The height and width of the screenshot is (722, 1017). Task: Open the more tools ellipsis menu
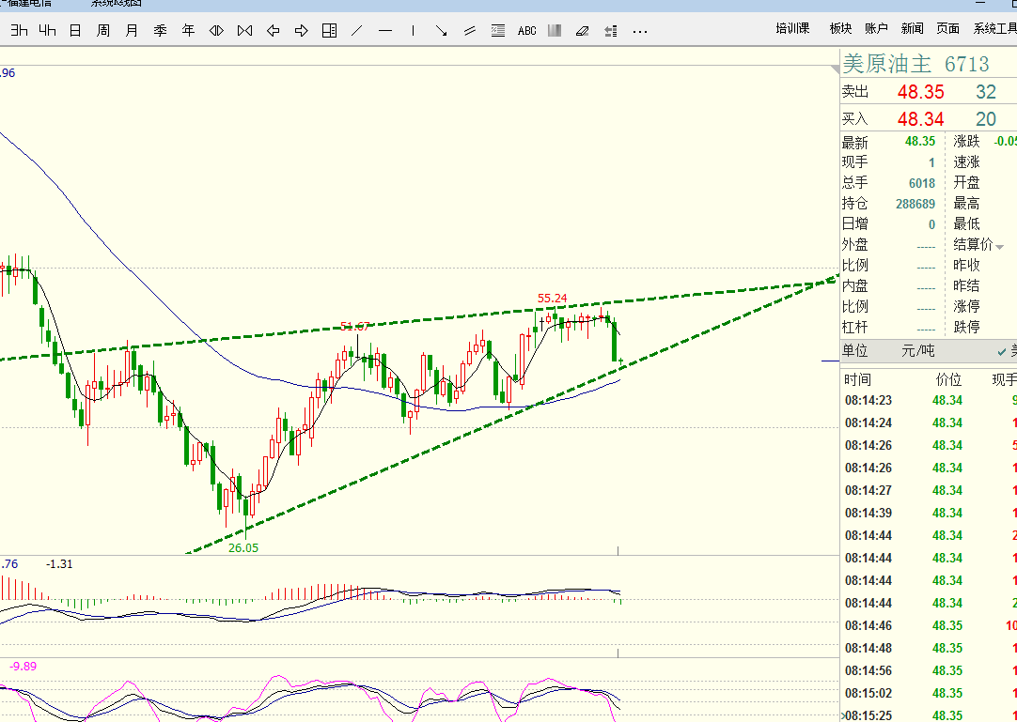click(x=639, y=31)
